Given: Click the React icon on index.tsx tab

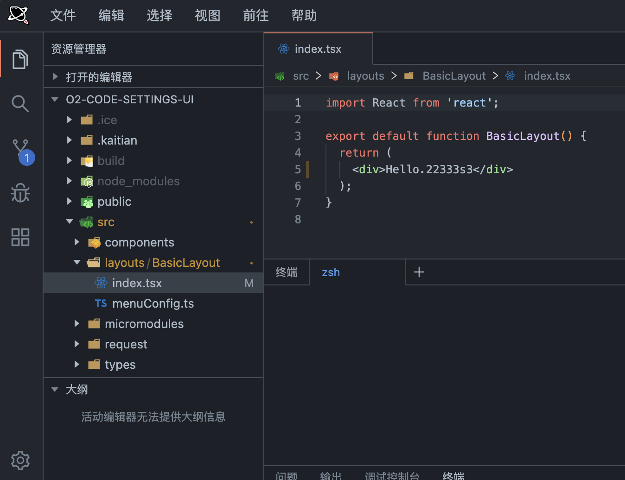Looking at the screenshot, I should [x=283, y=49].
